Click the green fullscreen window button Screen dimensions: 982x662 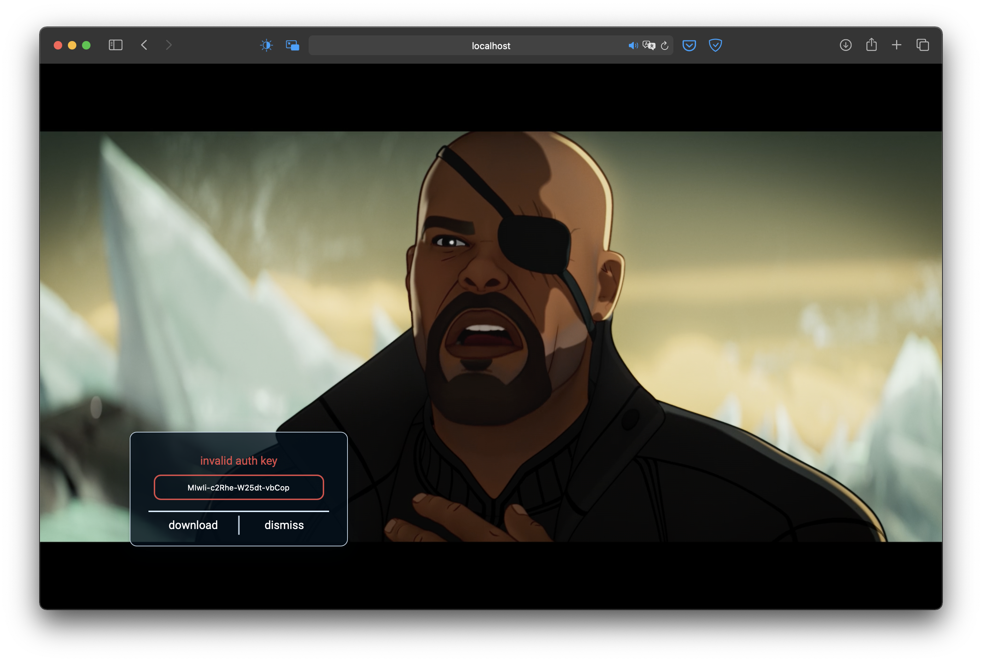point(86,45)
